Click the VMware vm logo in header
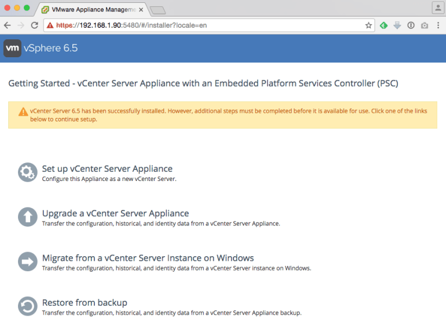This screenshot has height=329, width=446. (12, 49)
